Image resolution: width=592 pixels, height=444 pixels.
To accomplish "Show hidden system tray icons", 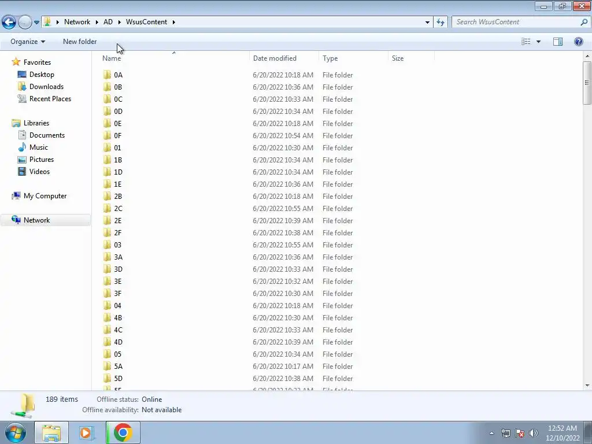I will pyautogui.click(x=491, y=433).
